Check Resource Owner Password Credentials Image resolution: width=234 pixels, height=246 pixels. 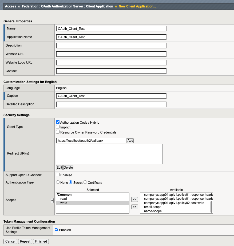58,132
